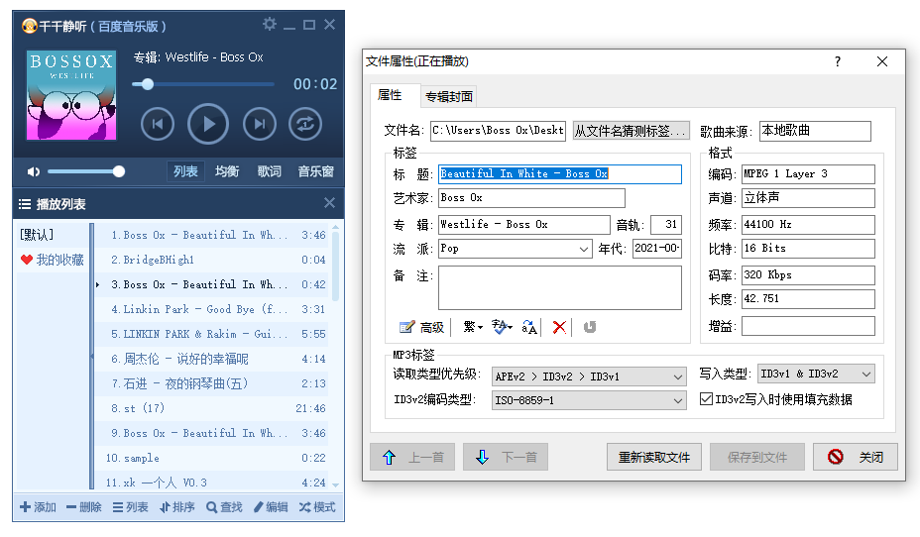Open ID3v2编码类型 dropdown
The height and width of the screenshot is (537, 920).
tap(589, 400)
